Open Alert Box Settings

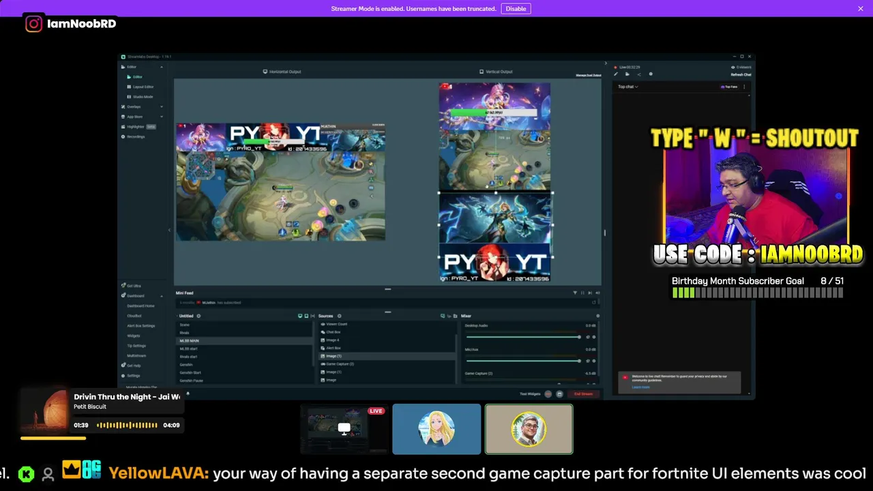[141, 326]
